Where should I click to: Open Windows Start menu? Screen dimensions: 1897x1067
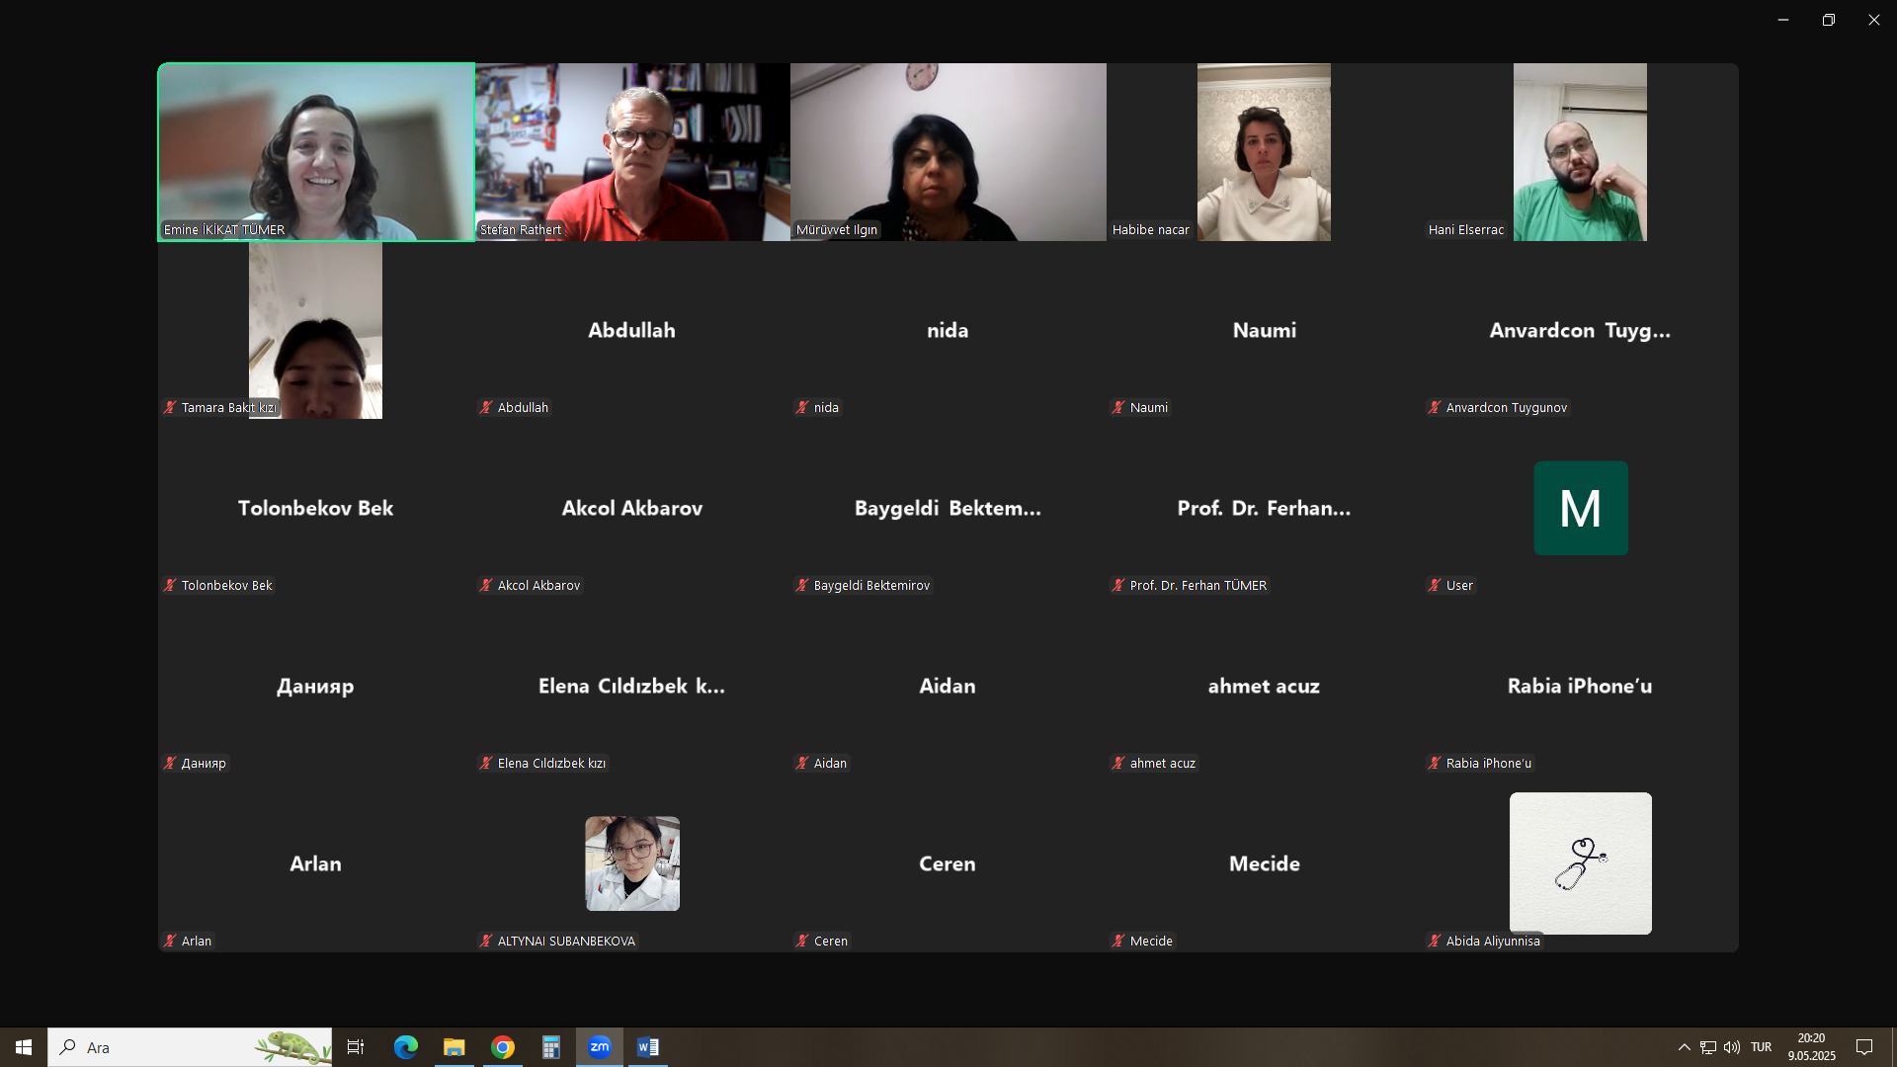[x=24, y=1047]
